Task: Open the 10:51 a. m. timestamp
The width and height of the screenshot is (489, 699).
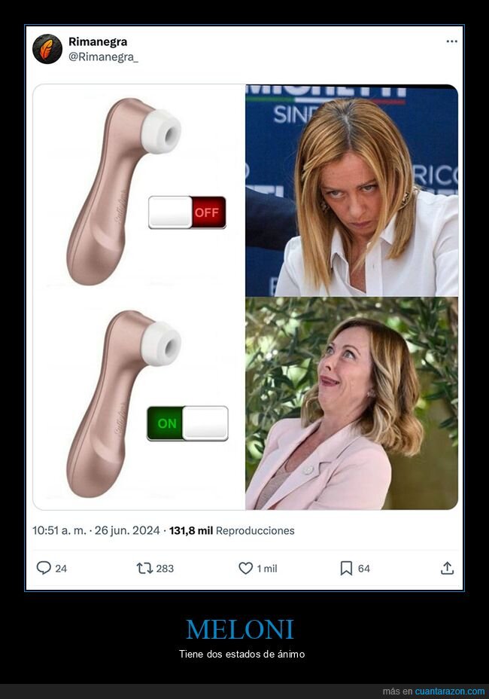Action: click(x=59, y=530)
